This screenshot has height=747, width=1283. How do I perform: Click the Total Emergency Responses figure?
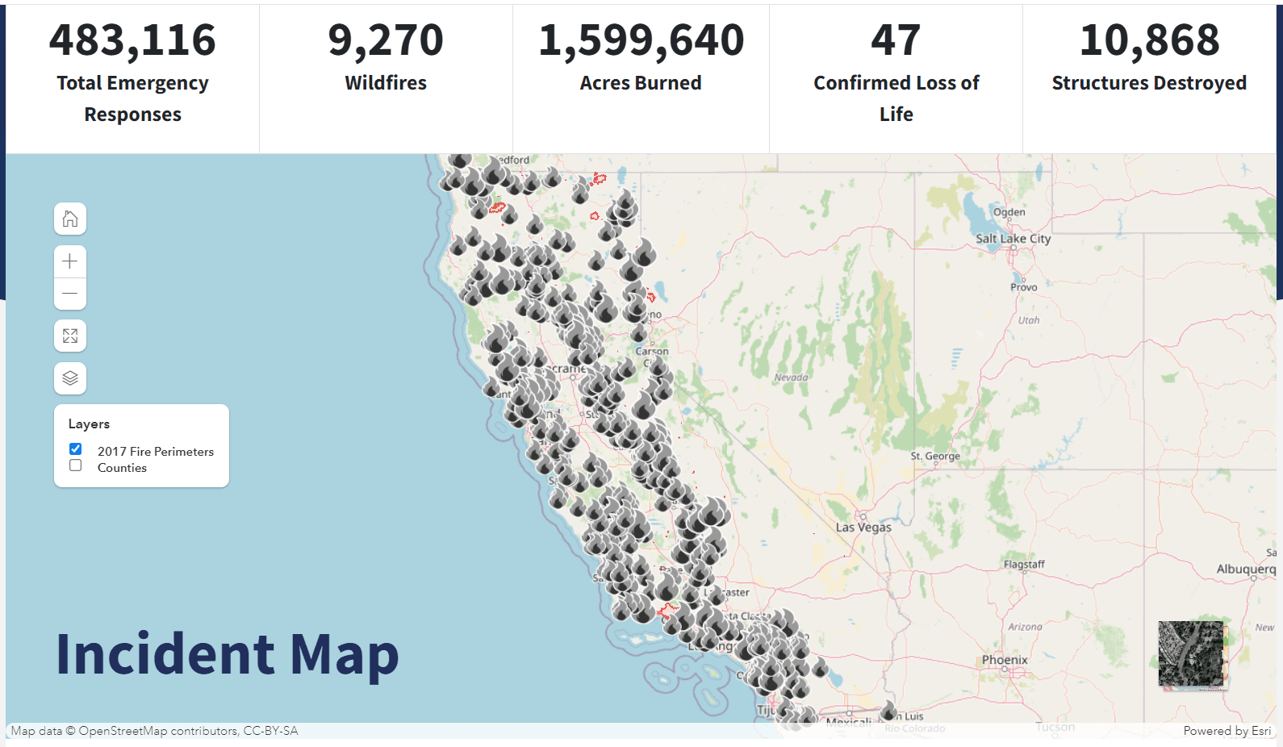pyautogui.click(x=132, y=40)
